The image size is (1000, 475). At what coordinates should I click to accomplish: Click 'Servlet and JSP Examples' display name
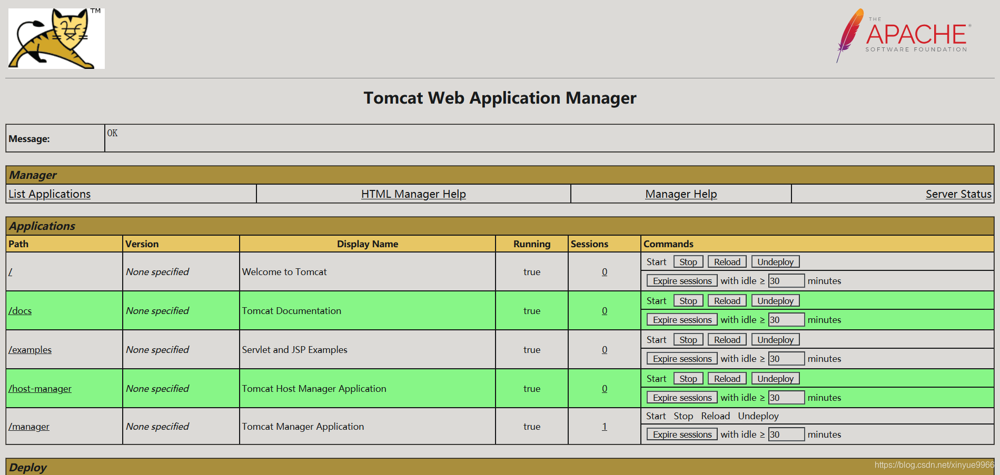point(294,350)
